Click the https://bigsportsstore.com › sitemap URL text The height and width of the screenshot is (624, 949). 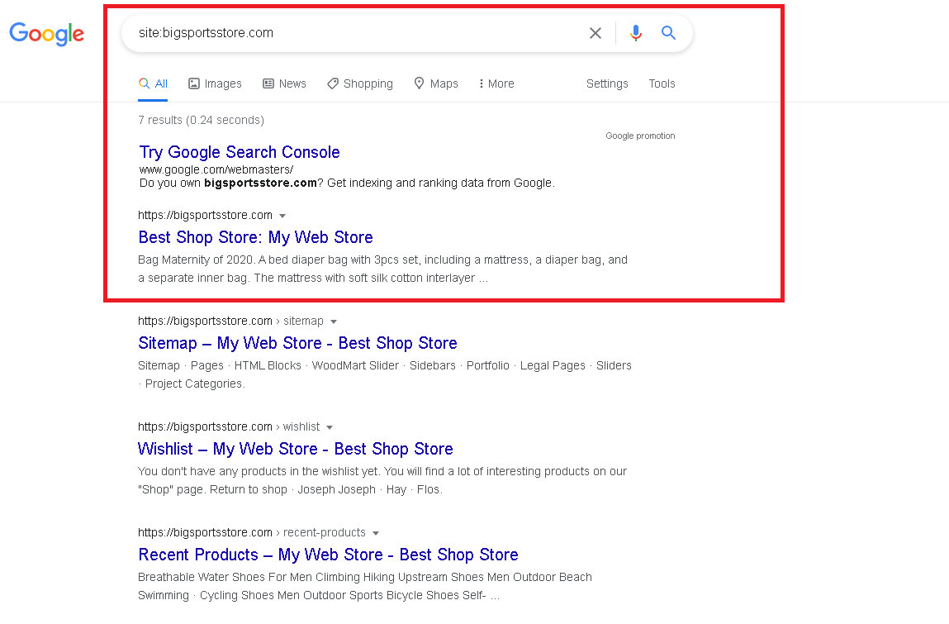pos(230,321)
